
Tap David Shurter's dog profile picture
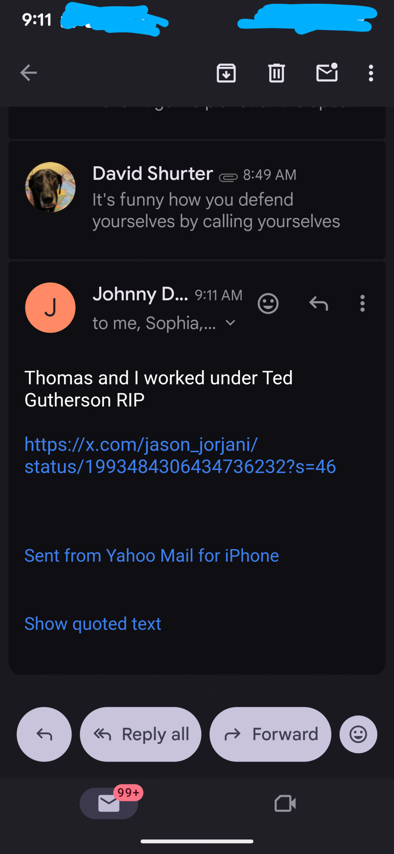(x=50, y=187)
